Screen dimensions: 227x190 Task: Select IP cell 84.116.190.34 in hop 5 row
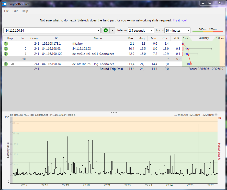51,64
